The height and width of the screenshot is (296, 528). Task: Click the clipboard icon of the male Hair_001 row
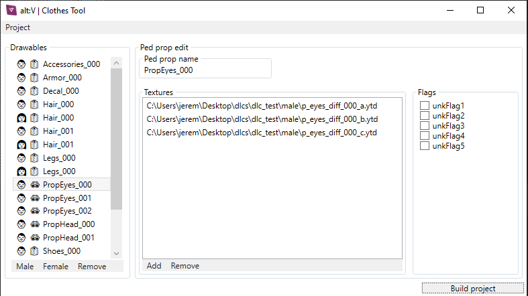[x=34, y=131]
